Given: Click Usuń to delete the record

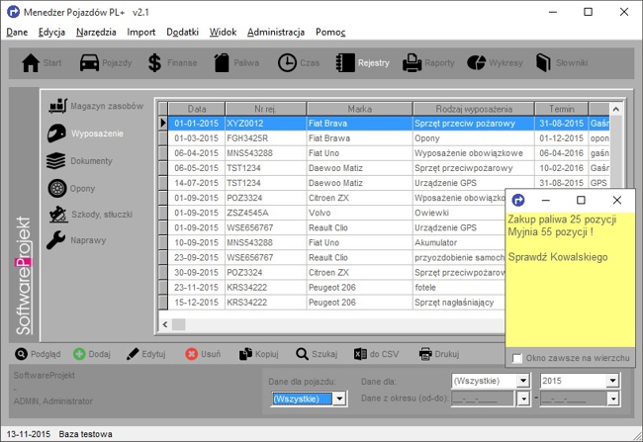Looking at the screenshot, I should click(203, 354).
